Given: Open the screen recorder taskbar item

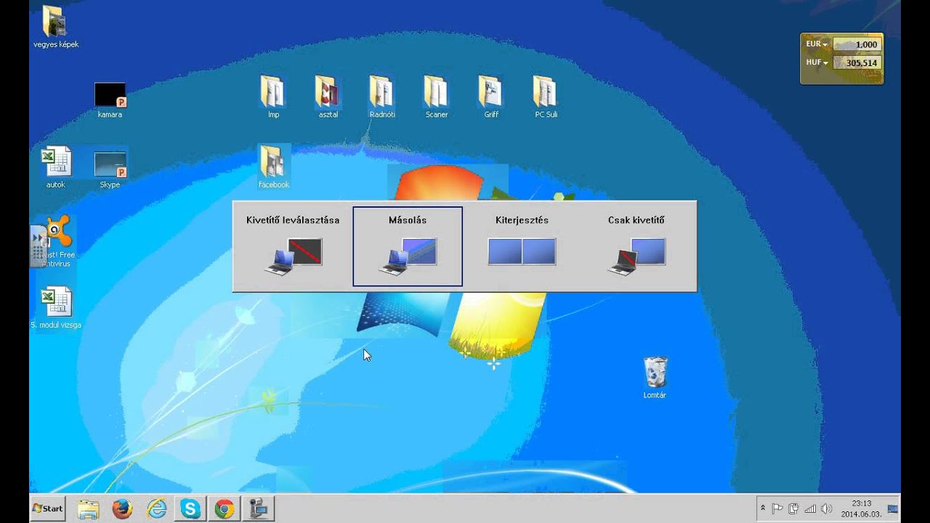Looking at the screenshot, I should click(259, 509).
